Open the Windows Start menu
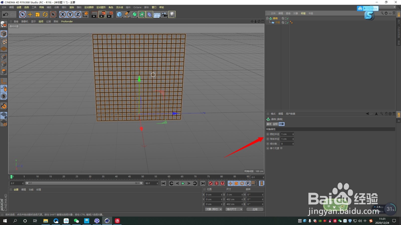 pos(5,221)
